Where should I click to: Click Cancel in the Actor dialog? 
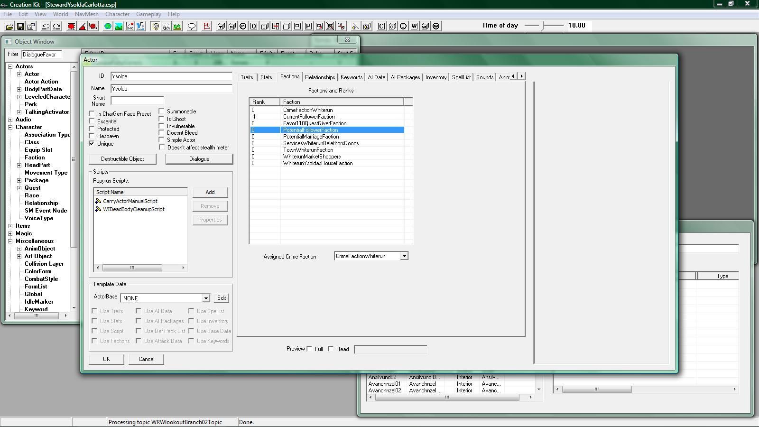pyautogui.click(x=146, y=359)
